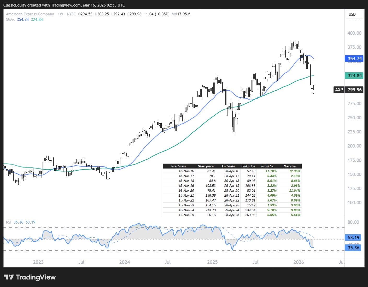Click the blue 53.19 RSI axis label
The image size is (368, 287).
click(353, 238)
